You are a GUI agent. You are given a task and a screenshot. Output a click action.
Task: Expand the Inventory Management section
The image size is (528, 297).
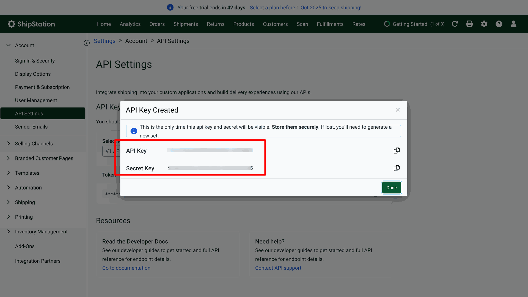coord(9,231)
